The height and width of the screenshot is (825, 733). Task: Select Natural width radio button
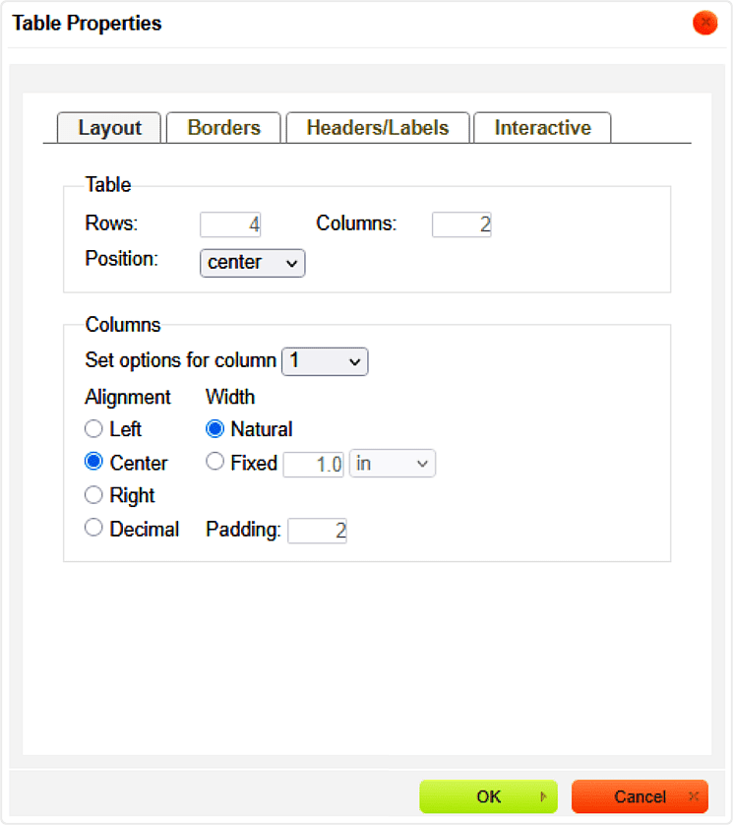point(214,429)
